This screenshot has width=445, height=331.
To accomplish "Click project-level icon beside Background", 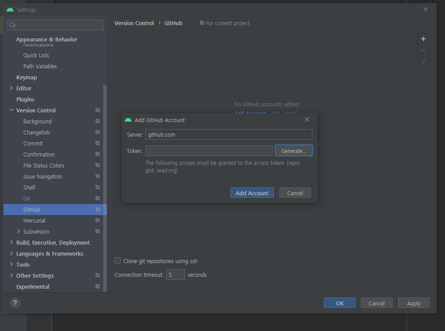I will tap(97, 121).
